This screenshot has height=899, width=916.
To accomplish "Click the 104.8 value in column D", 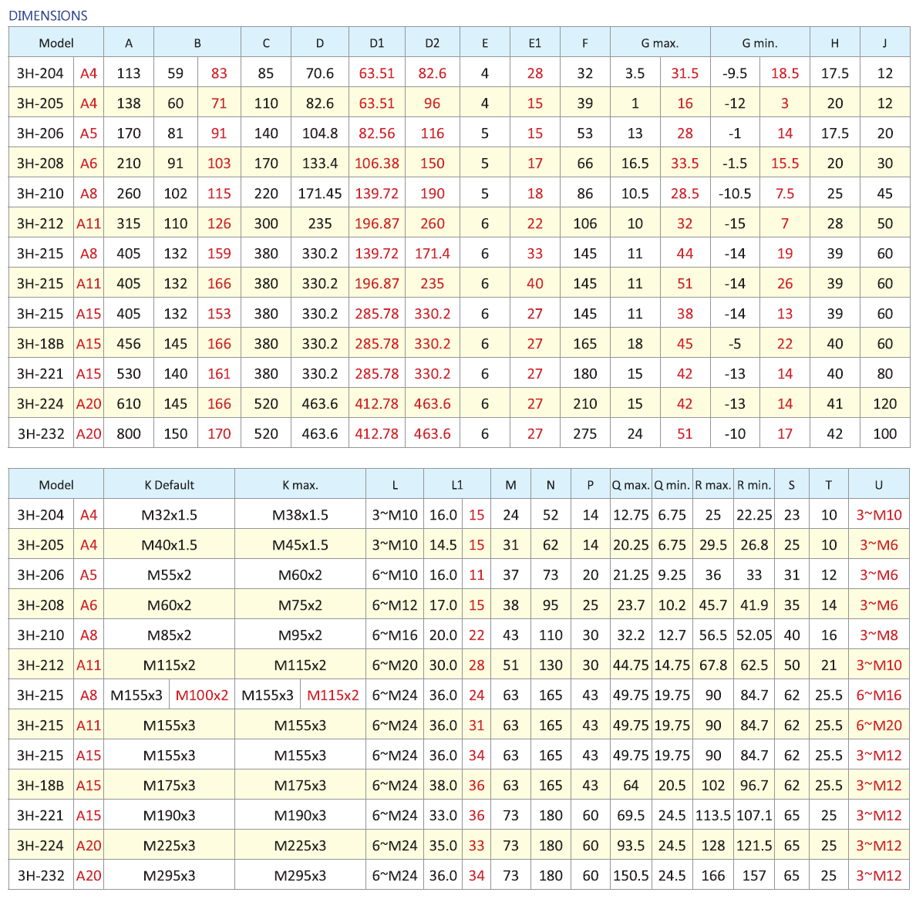I will (x=319, y=133).
